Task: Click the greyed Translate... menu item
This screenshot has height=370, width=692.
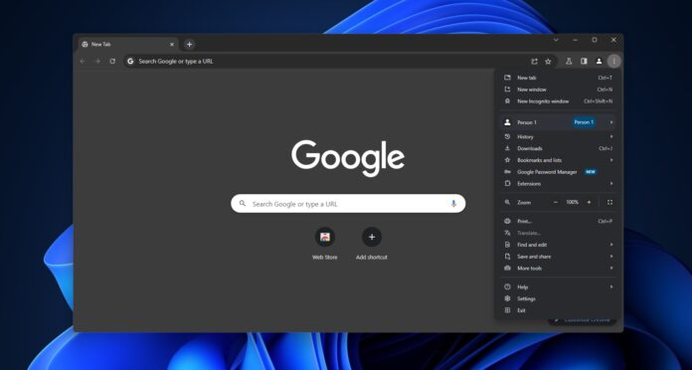Action: click(x=559, y=233)
